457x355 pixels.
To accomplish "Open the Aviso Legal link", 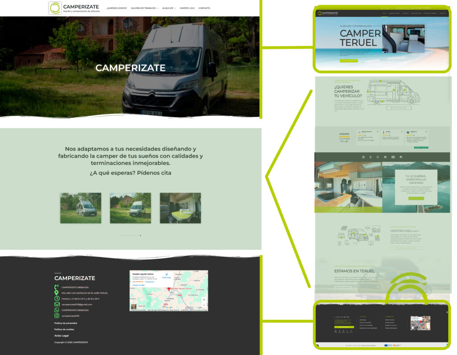I will coord(62,336).
